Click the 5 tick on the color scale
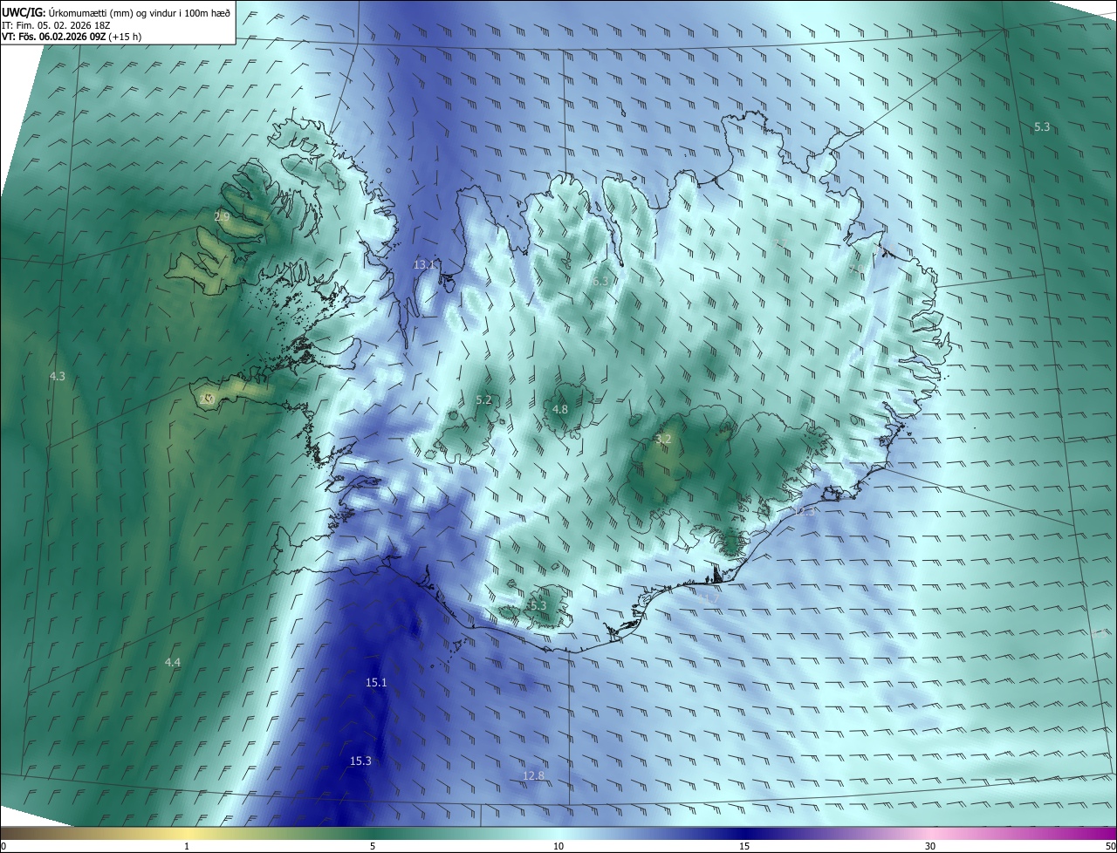Screen dimensions: 1117x853 373,847
